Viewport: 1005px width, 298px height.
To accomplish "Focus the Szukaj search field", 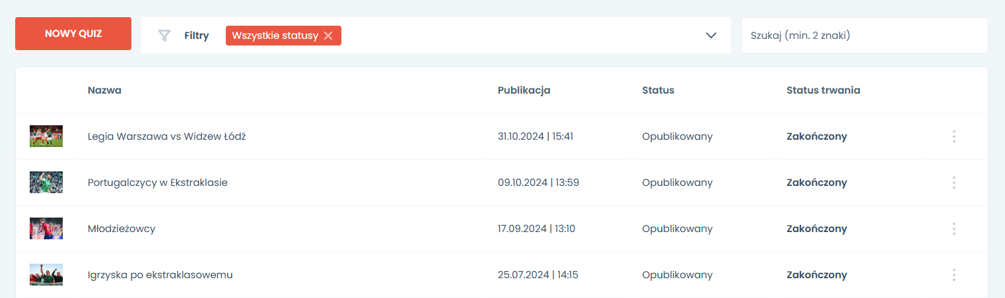I will 864,36.
